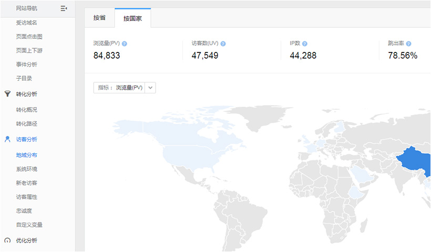Image resolution: width=431 pixels, height=252 pixels.
Task: Open 忠诚度 report
Action: (24, 211)
